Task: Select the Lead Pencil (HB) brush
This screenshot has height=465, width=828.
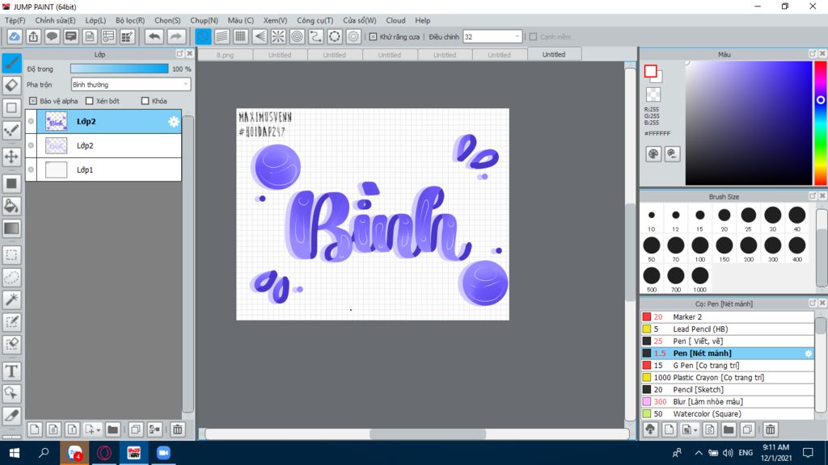Action: [728, 329]
